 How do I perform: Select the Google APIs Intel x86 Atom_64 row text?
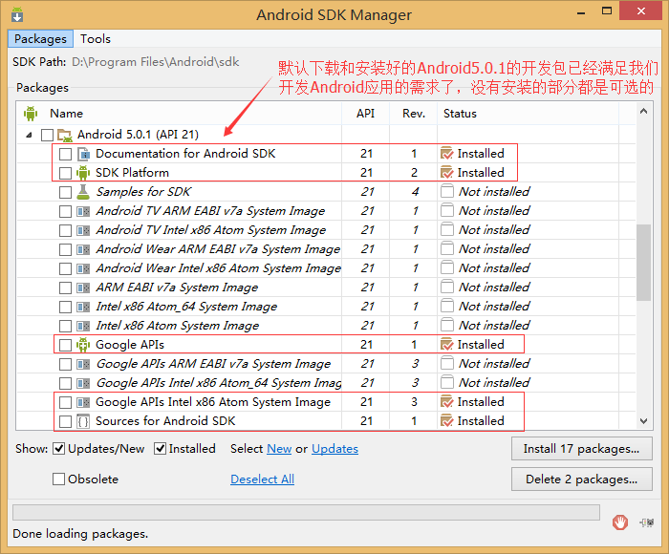[x=219, y=383]
